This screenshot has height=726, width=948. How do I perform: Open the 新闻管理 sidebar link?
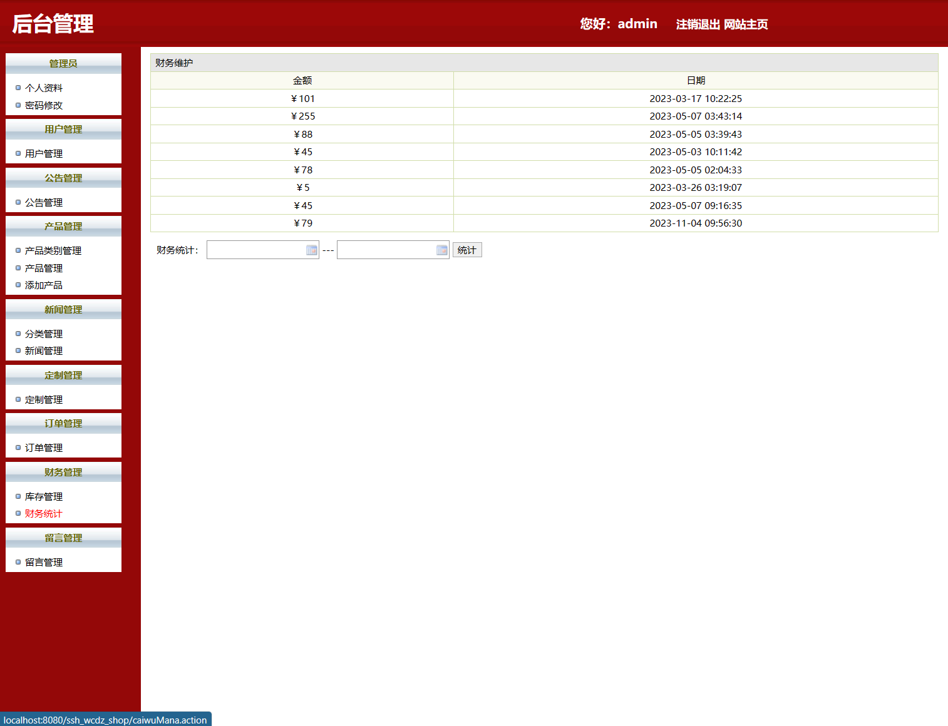point(44,351)
